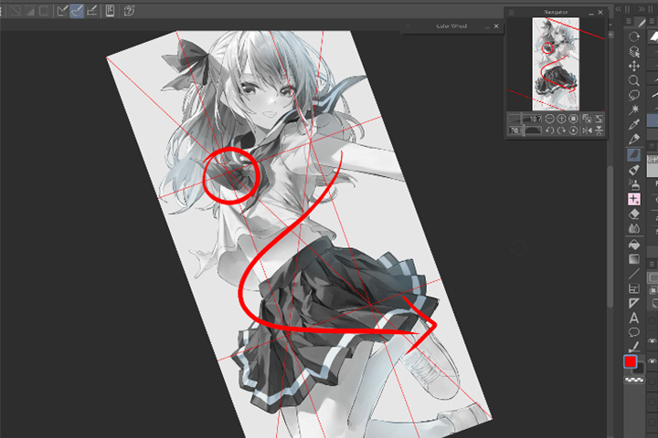Select the Fill bucket tool

click(634, 245)
